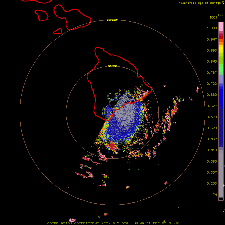Click the 0.573 scale value
This screenshot has width=225, height=225.
[212, 117]
